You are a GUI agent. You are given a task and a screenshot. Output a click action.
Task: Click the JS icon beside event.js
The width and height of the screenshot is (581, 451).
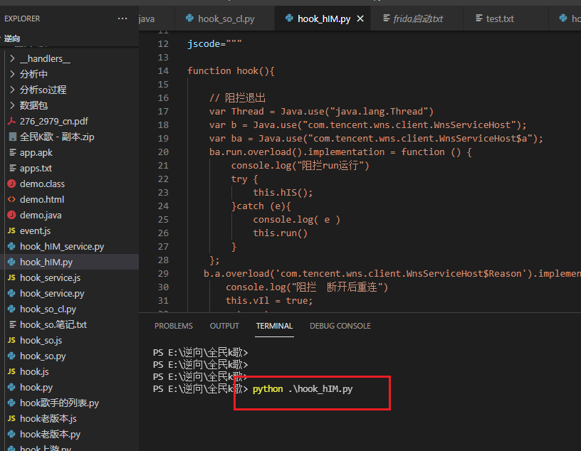coord(12,230)
